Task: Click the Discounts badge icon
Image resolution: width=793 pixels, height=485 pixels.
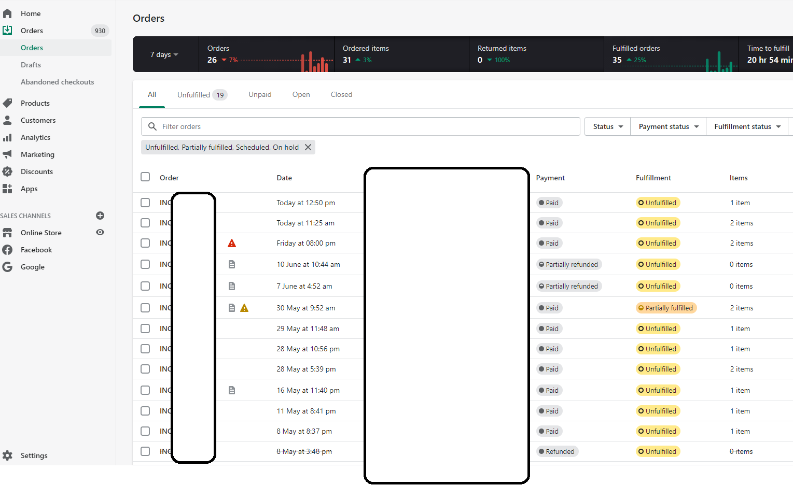Action: [7, 172]
